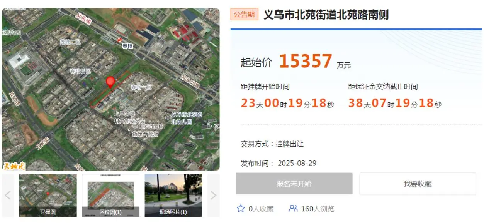Click the starting price 15357 figure
The image size is (484, 224).
[x=306, y=61]
